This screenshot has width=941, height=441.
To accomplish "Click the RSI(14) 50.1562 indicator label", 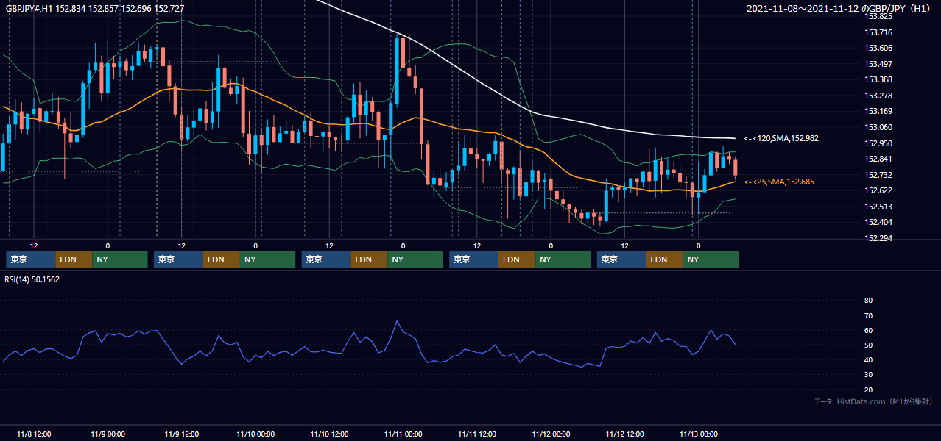I will coord(32,279).
